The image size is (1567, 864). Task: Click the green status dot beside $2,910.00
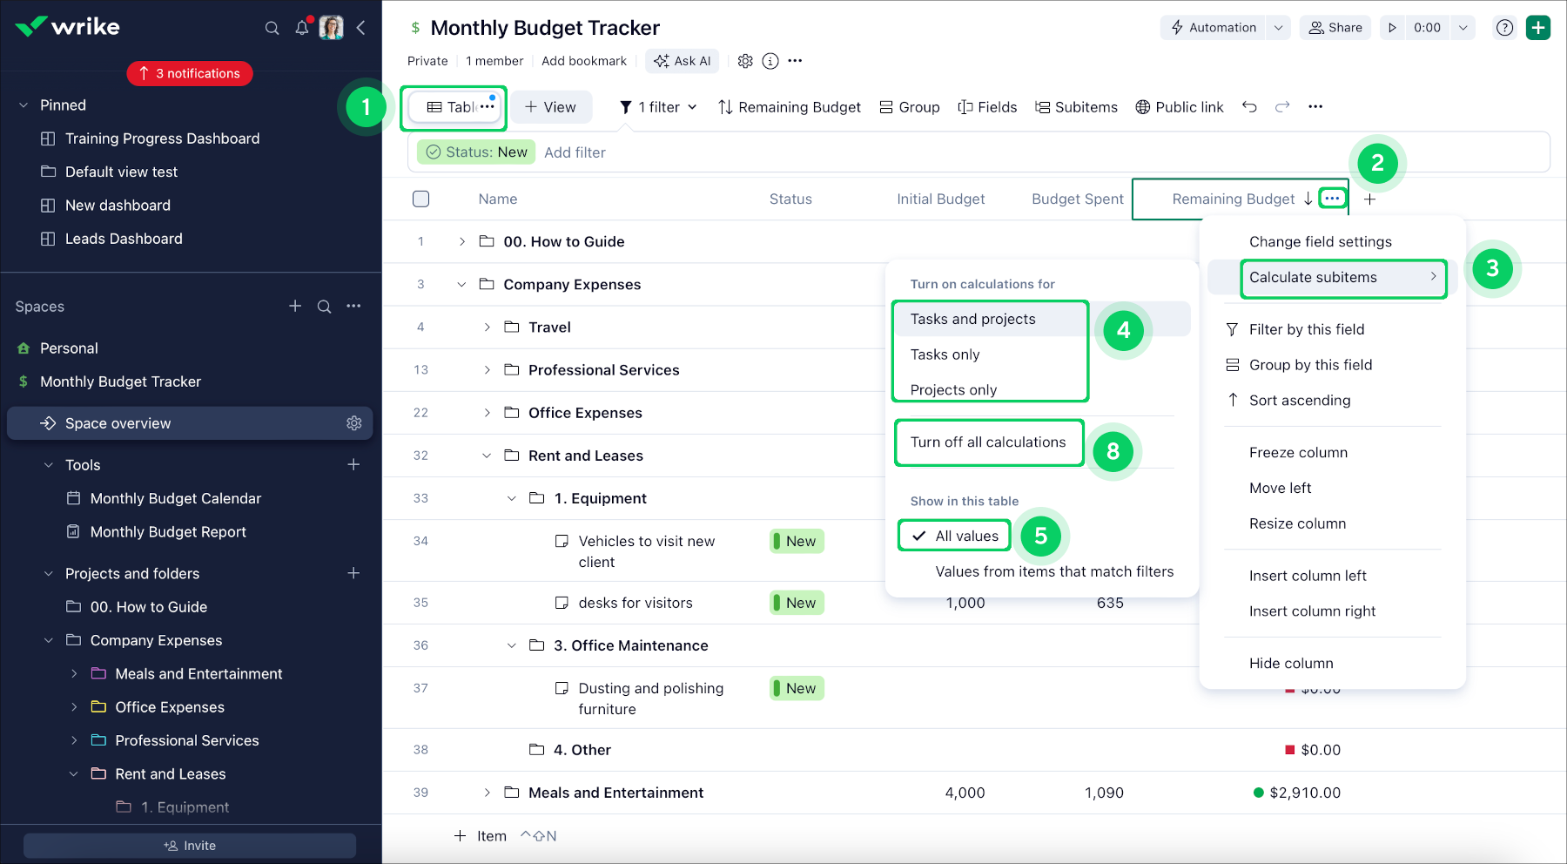(1258, 793)
